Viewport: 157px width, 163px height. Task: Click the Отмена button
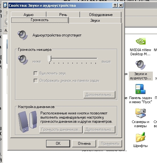tap(84, 144)
